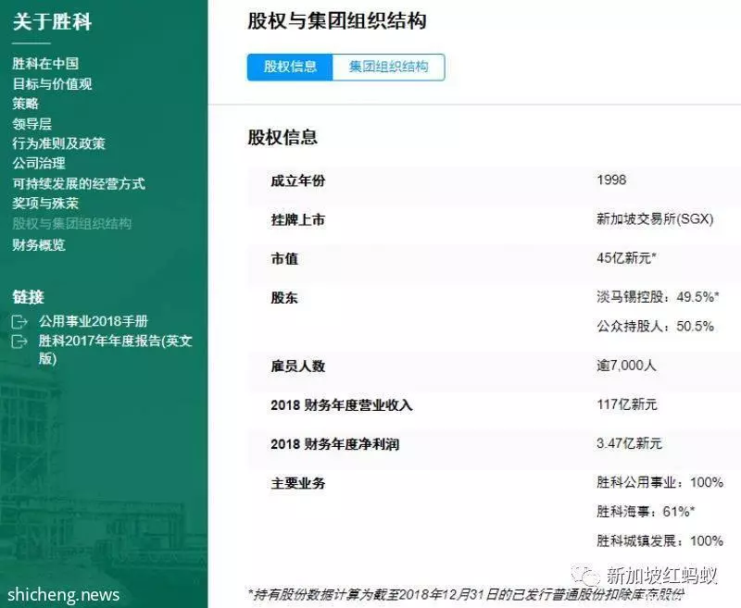Click the footnote about 持有股份数据
The width and height of the screenshot is (741, 608).
466,595
